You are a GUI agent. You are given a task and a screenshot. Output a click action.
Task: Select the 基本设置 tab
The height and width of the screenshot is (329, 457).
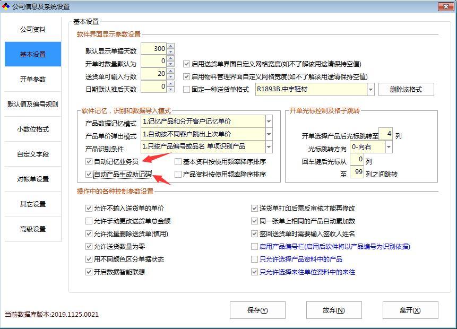(x=33, y=55)
